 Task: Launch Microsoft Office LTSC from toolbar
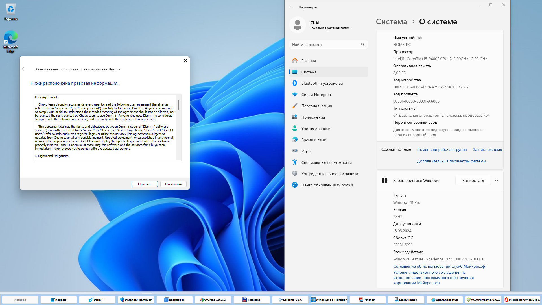point(522,300)
